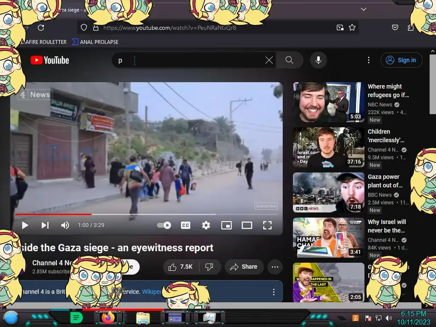The height and width of the screenshot is (327, 436).
Task: Click the action center flag tray icon
Action: 368,318
